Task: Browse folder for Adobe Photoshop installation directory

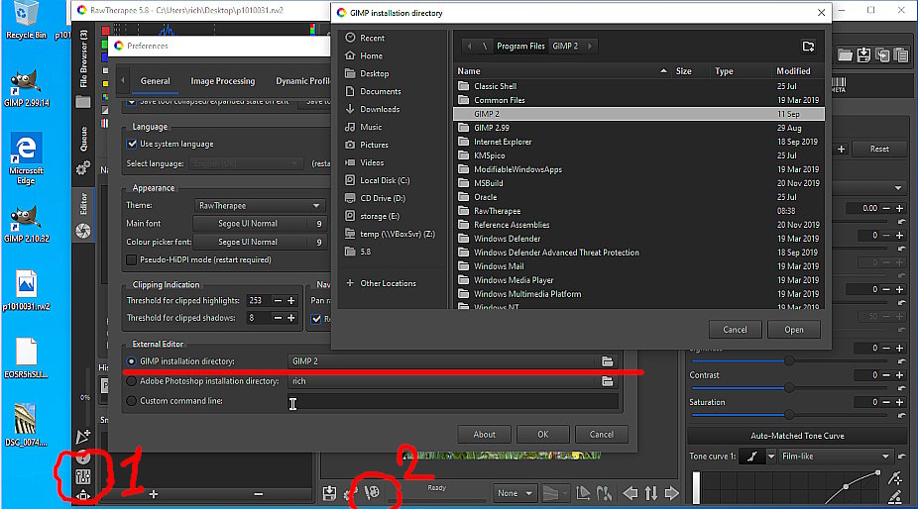Action: tap(607, 381)
